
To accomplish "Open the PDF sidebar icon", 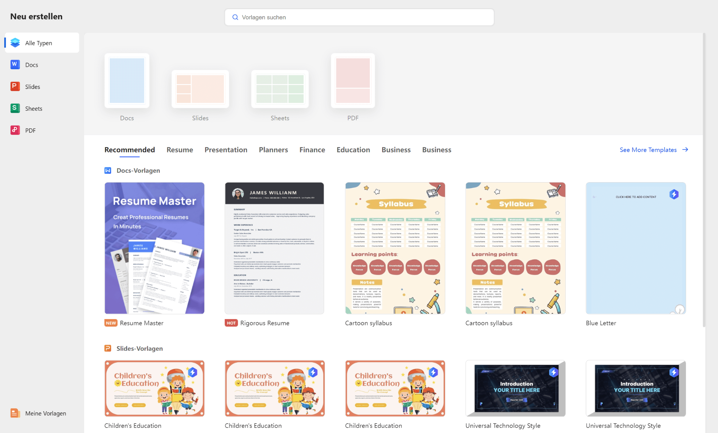I will point(15,130).
